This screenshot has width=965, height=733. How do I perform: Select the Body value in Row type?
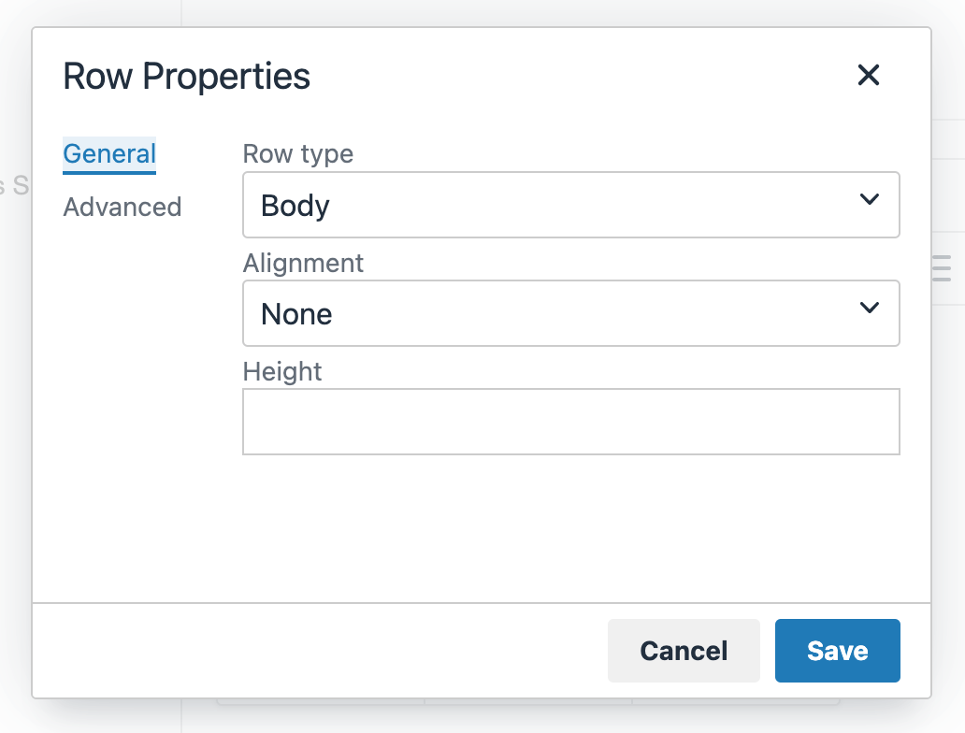click(x=295, y=206)
